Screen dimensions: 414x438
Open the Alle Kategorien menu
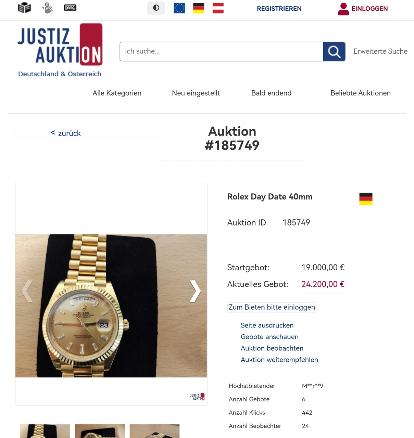click(117, 93)
